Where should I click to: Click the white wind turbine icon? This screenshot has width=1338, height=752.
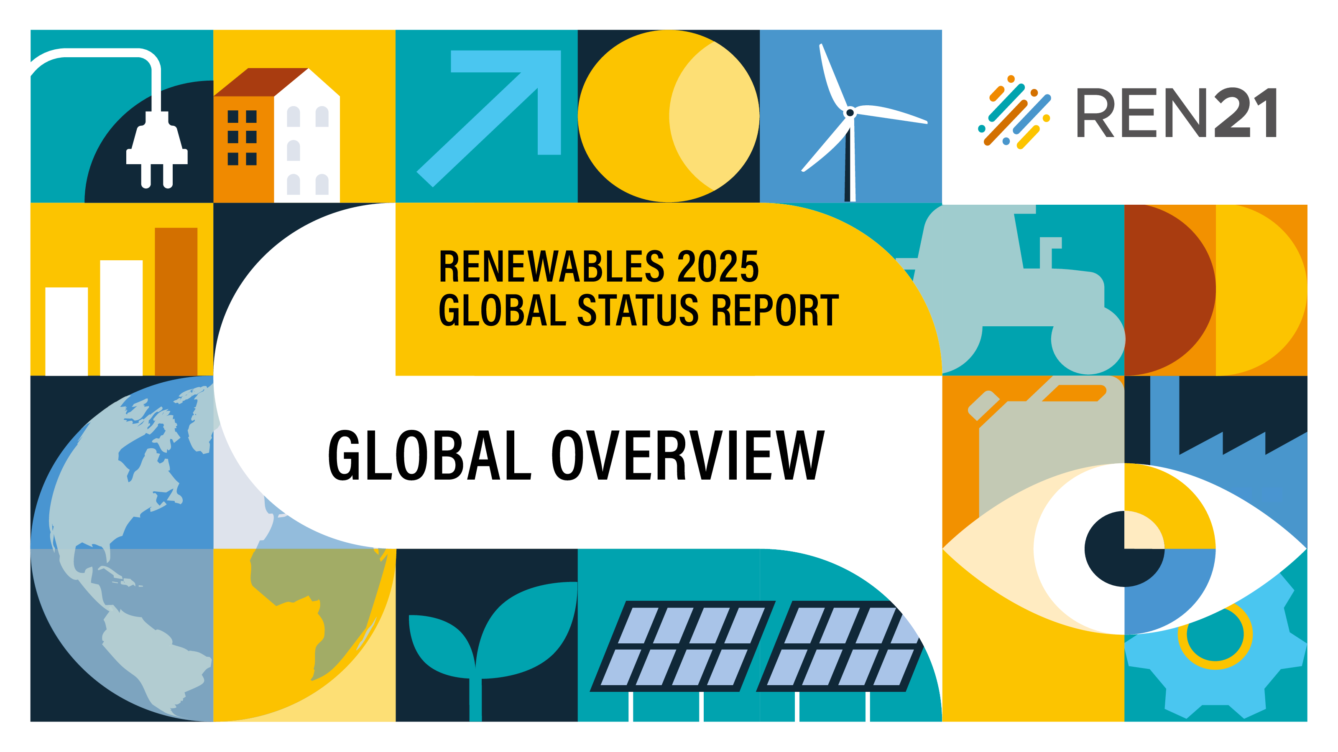850,114
